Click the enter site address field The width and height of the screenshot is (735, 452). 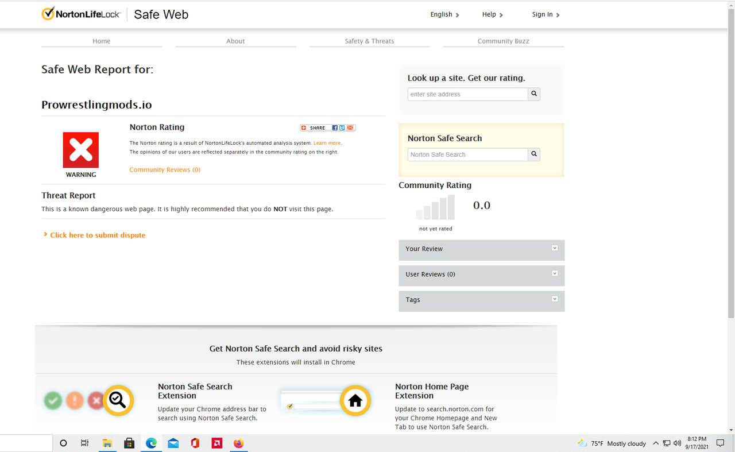tap(468, 94)
